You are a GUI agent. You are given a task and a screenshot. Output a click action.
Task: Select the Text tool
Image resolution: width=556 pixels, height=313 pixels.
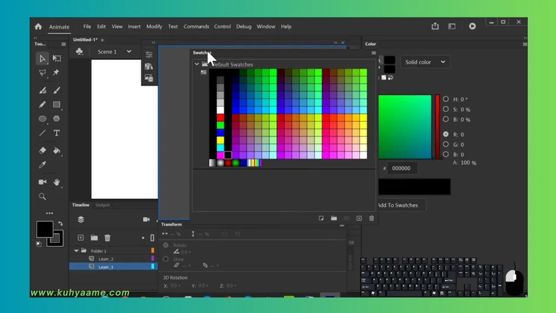coord(56,133)
